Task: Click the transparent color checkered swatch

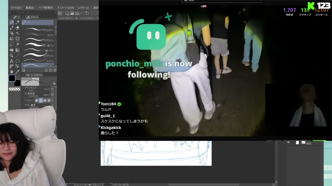Action: click(x=15, y=89)
